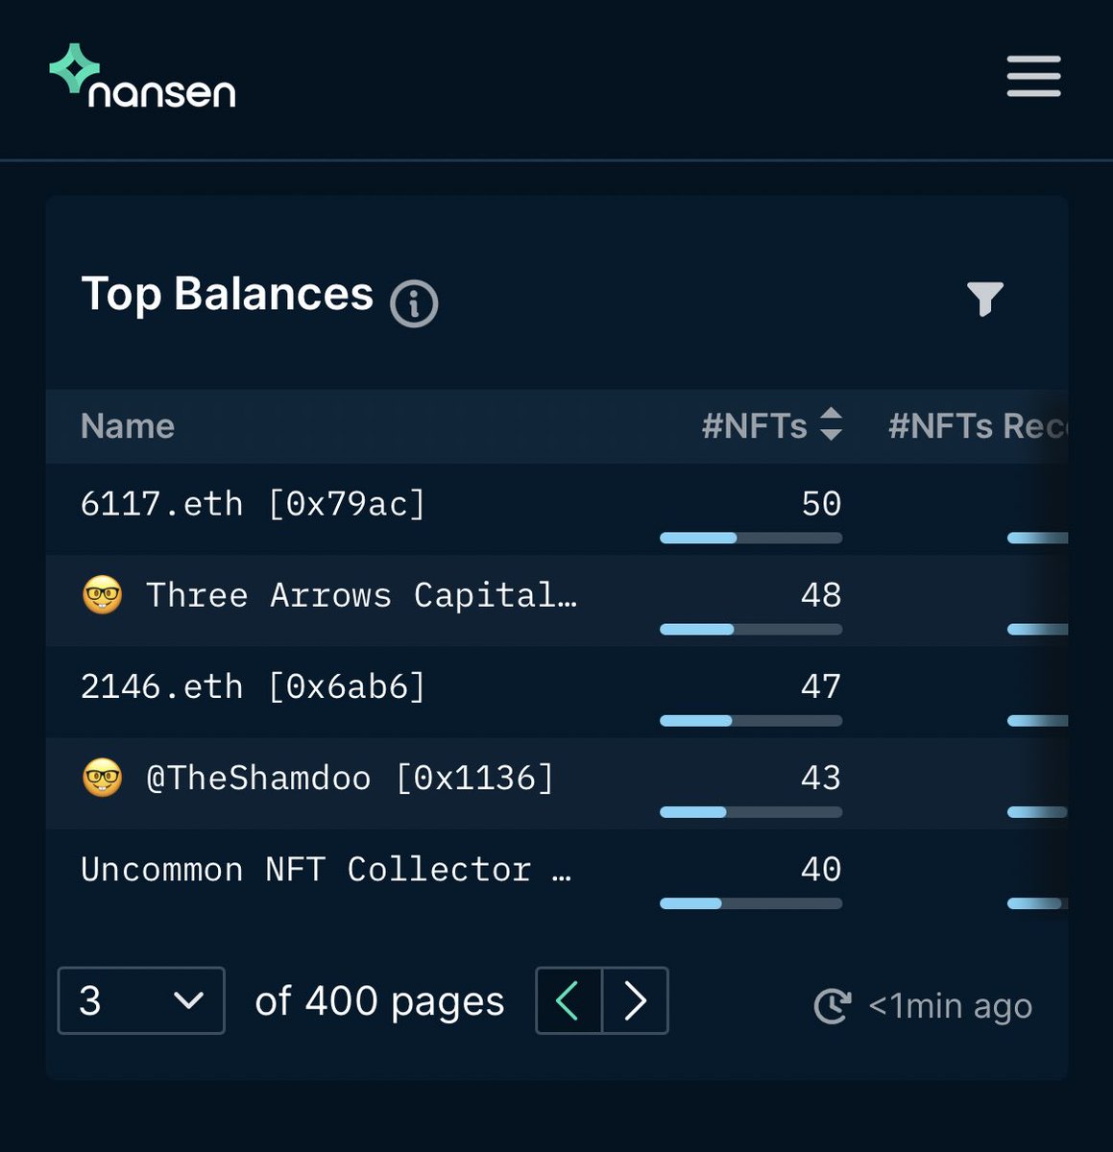This screenshot has height=1152, width=1113.
Task: Open the Top Balances filter
Action: [x=984, y=299]
